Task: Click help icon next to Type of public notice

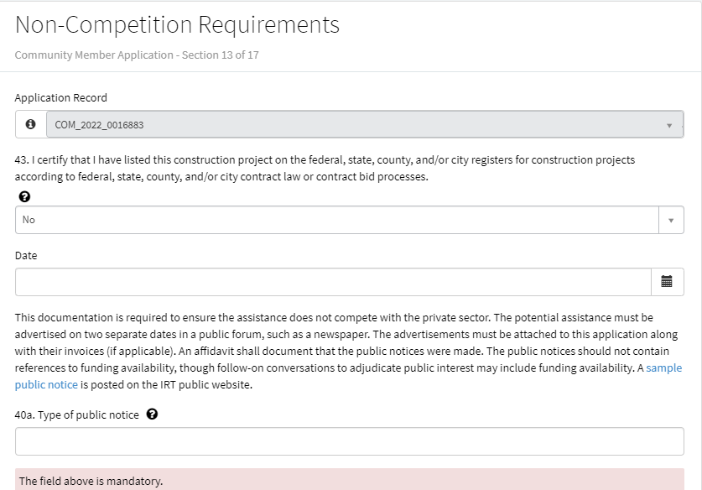Action: point(152,414)
